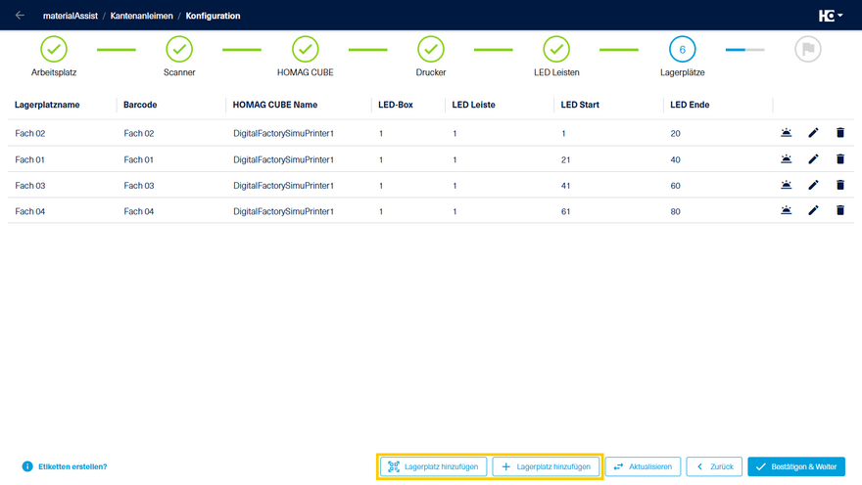Click the Fach 03 barcode cell
The image size is (862, 485).
[139, 186]
